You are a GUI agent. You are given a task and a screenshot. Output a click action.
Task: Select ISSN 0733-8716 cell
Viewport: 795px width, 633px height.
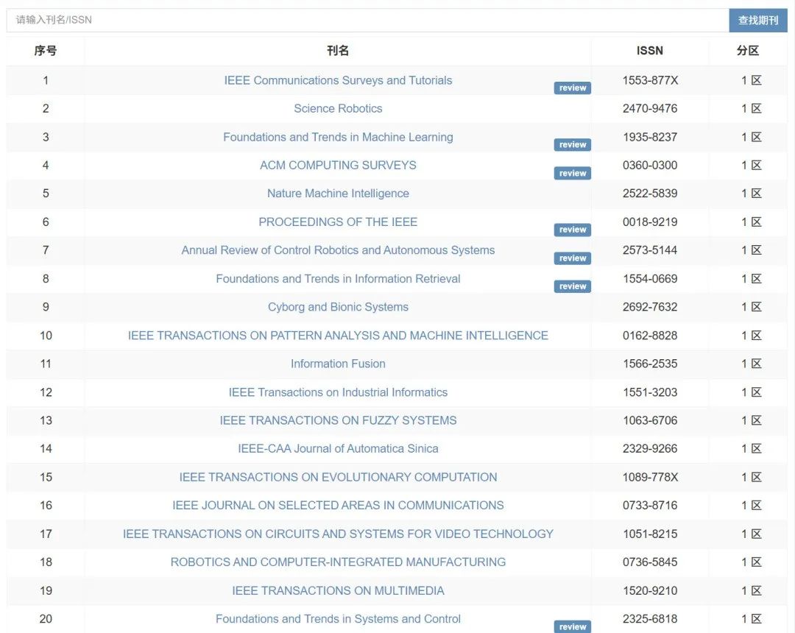650,505
